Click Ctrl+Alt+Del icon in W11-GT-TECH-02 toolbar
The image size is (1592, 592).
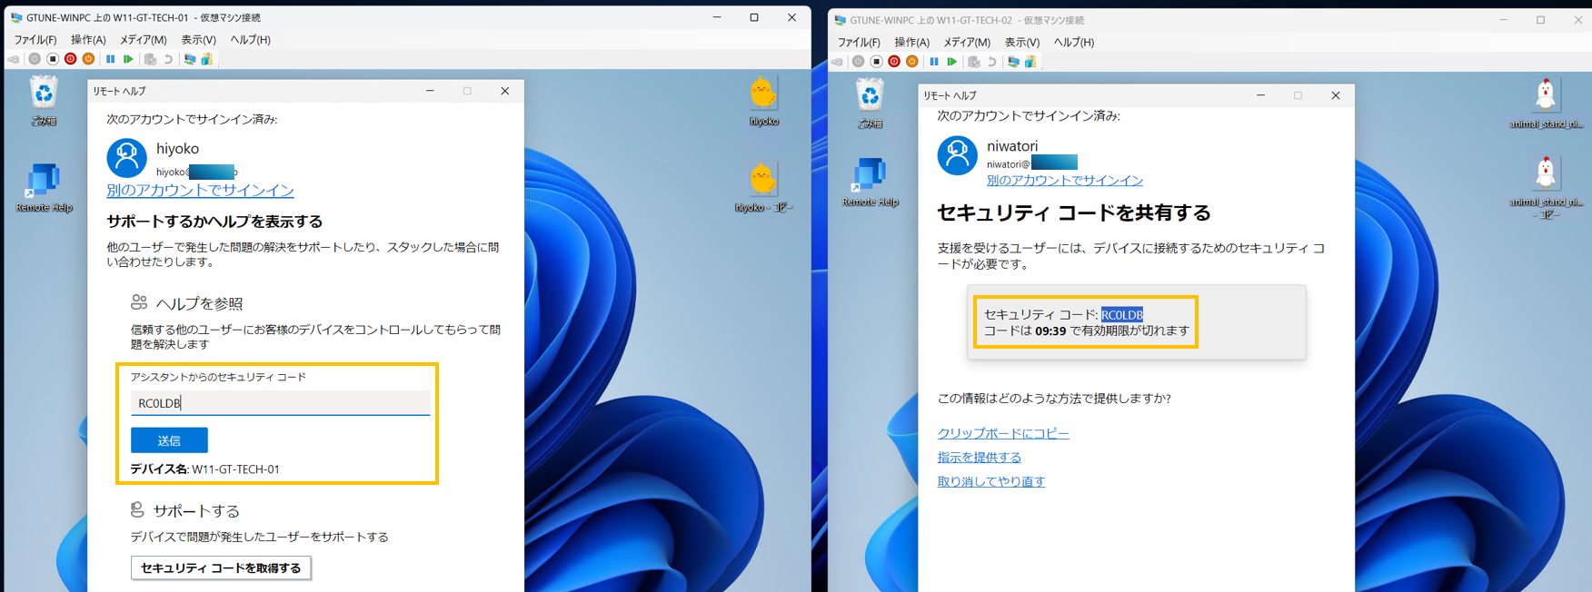pos(837,62)
